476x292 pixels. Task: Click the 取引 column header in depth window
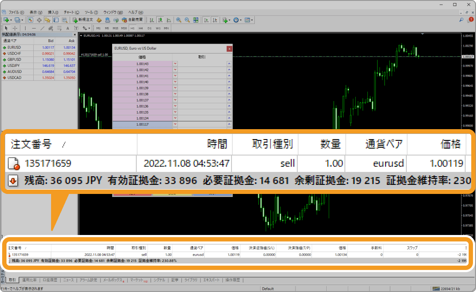coord(202,57)
